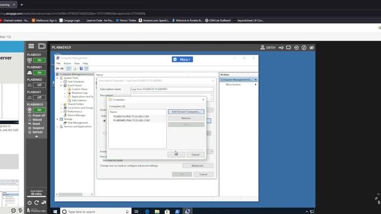Click the disconnect icon at sidebar bottom
The image size is (381, 214).
pos(43,203)
